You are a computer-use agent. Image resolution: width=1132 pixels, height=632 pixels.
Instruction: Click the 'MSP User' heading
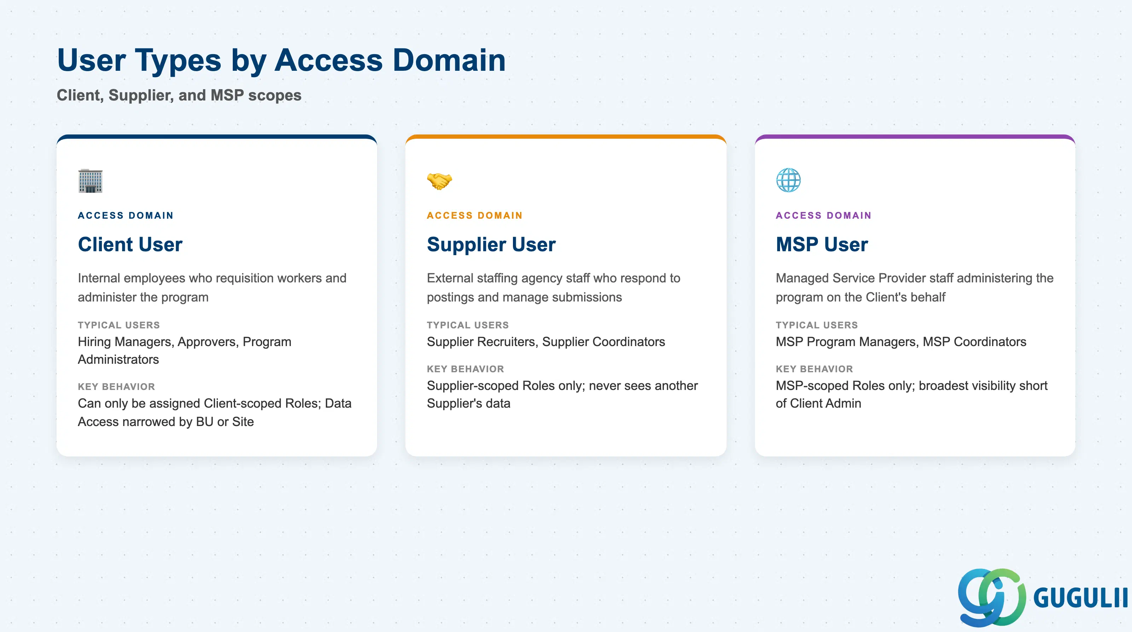[x=822, y=245]
